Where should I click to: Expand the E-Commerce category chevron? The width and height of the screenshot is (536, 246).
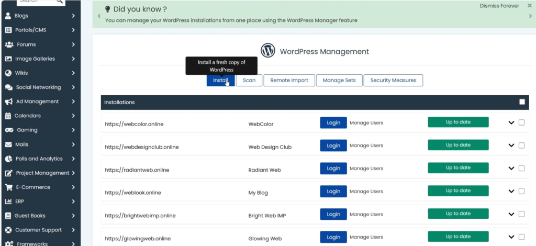click(x=73, y=187)
